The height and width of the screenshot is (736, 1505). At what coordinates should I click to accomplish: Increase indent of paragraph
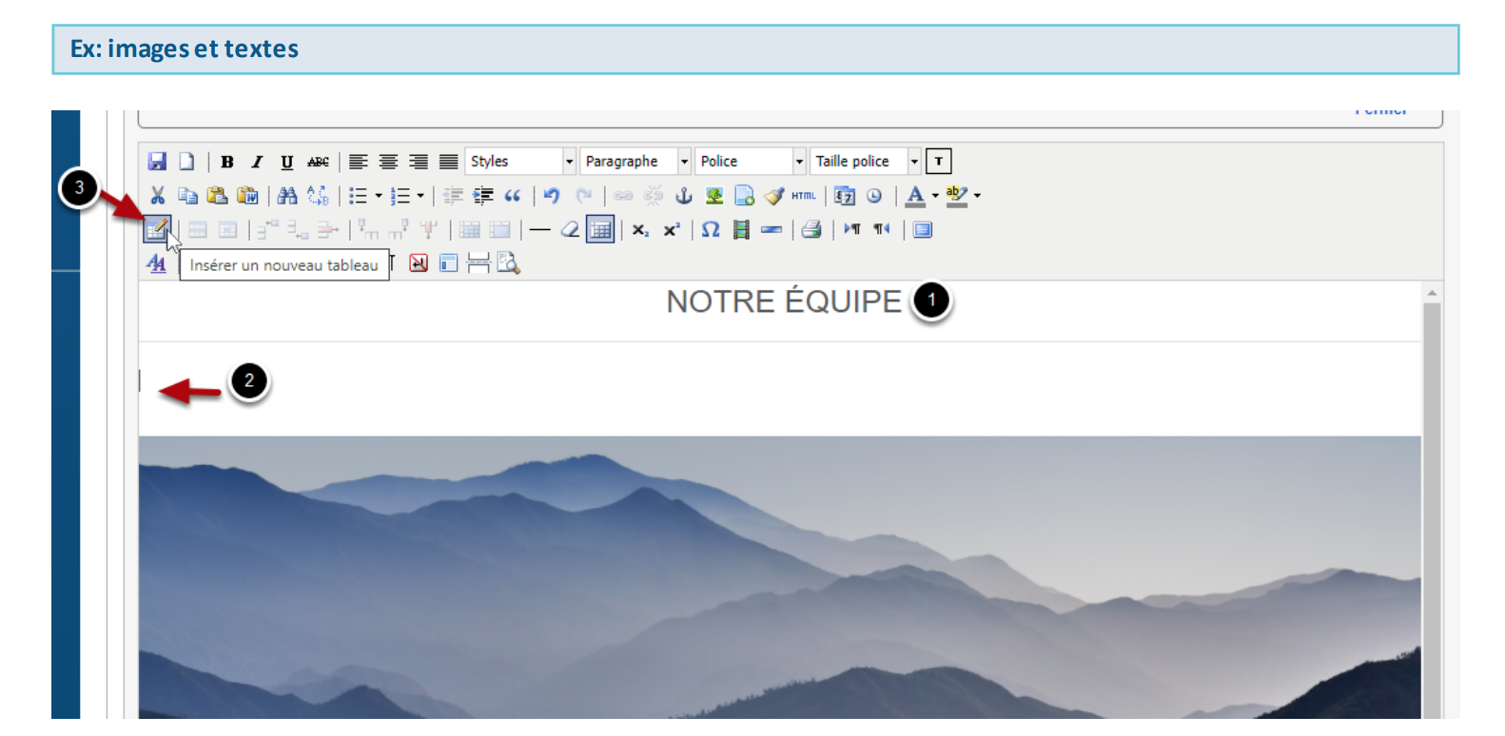tap(483, 196)
